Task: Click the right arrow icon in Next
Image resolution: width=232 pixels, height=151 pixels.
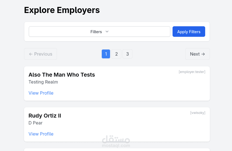Action: (x=203, y=54)
